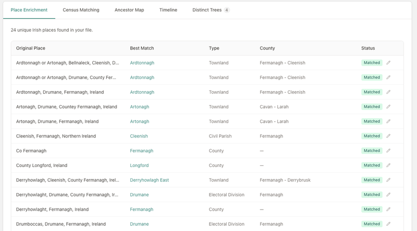The width and height of the screenshot is (417, 231).
Task: Edit match for Artonagh, Drumane, Fermanagh, Ireland row
Action: (388, 121)
